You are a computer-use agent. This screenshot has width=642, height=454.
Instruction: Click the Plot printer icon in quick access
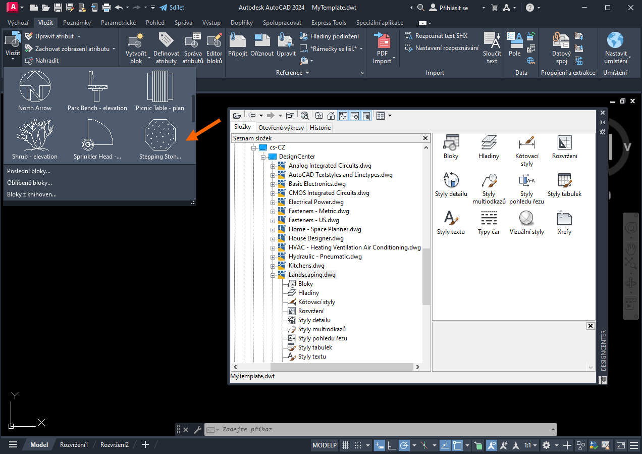(x=106, y=8)
